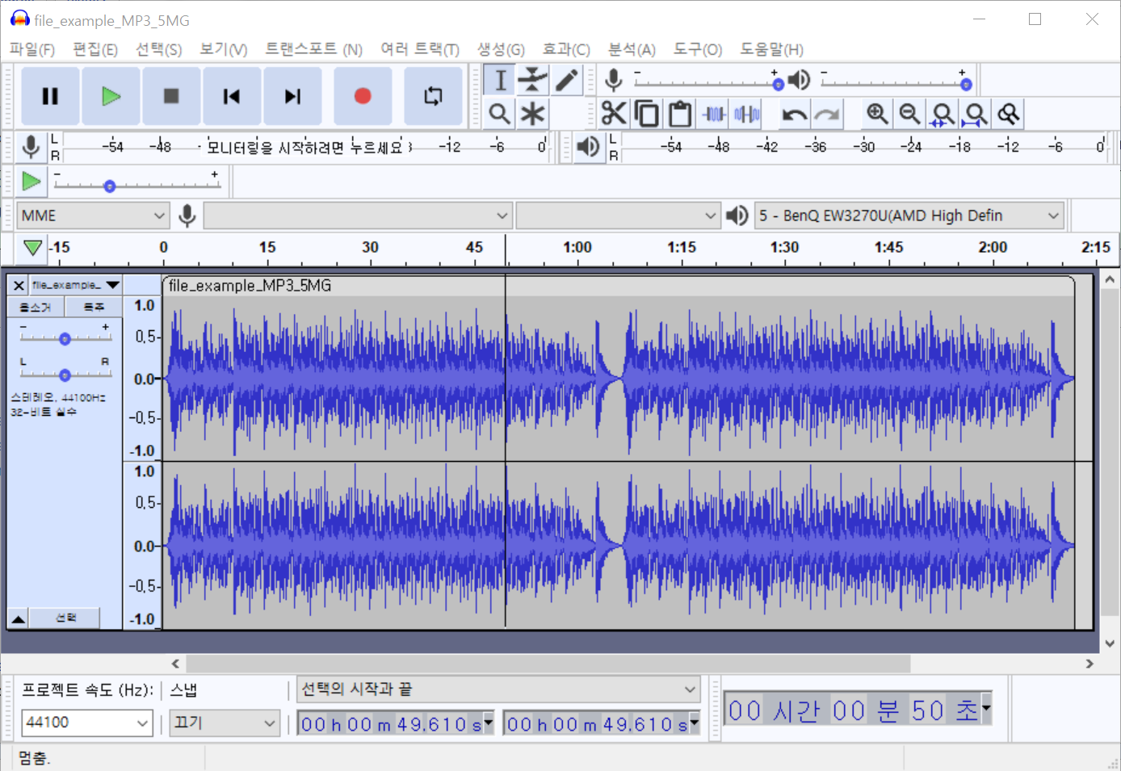This screenshot has width=1121, height=771.
Task: Select the Envelope tool
Action: [533, 80]
